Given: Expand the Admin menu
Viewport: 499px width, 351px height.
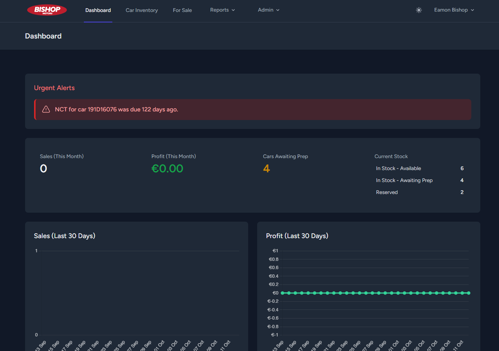Looking at the screenshot, I should click(268, 10).
